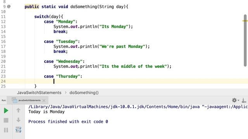Run the program with the green play icon
This screenshot has height=139, width=248.
pyautogui.click(x=6, y=111)
